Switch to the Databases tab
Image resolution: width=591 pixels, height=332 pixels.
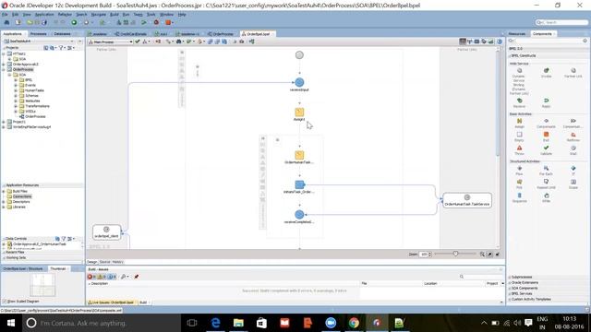point(62,34)
